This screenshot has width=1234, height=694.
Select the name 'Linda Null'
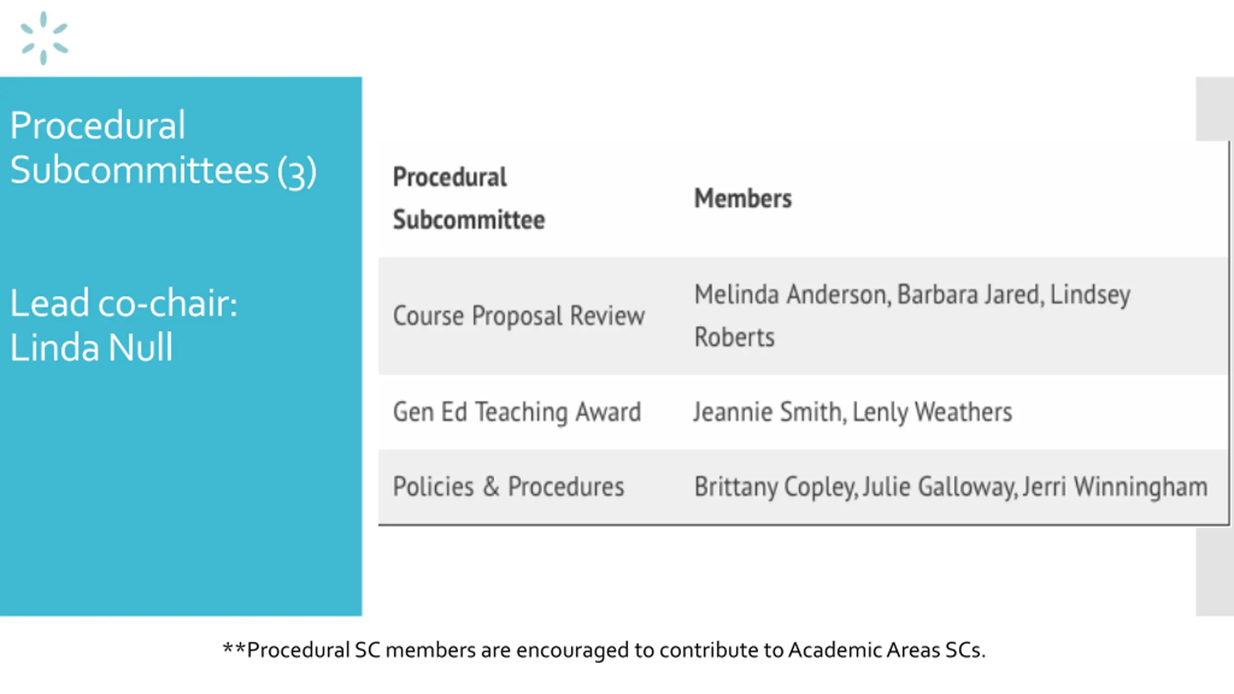tap(92, 347)
